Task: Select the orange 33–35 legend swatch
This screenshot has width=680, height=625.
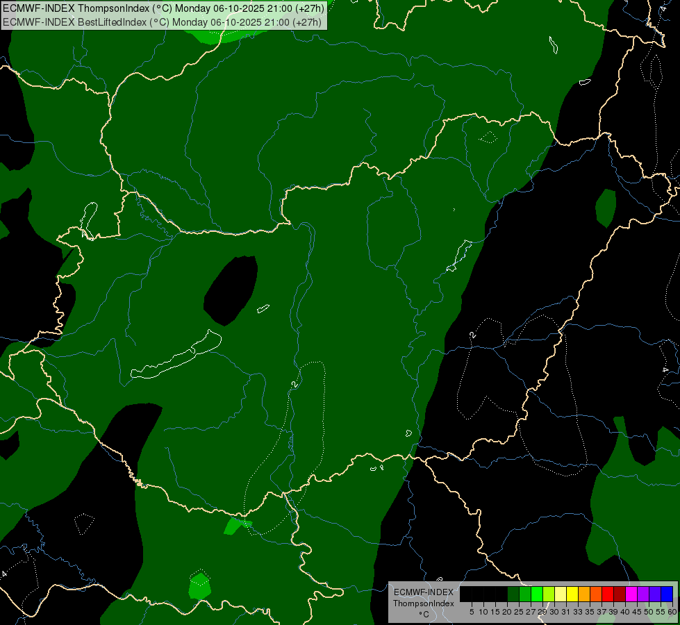Action: coord(584,594)
